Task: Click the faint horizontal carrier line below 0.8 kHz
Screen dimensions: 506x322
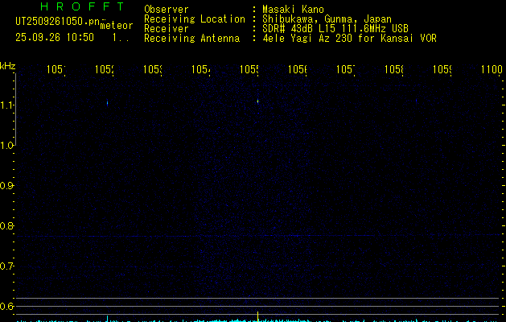Action: [258, 236]
